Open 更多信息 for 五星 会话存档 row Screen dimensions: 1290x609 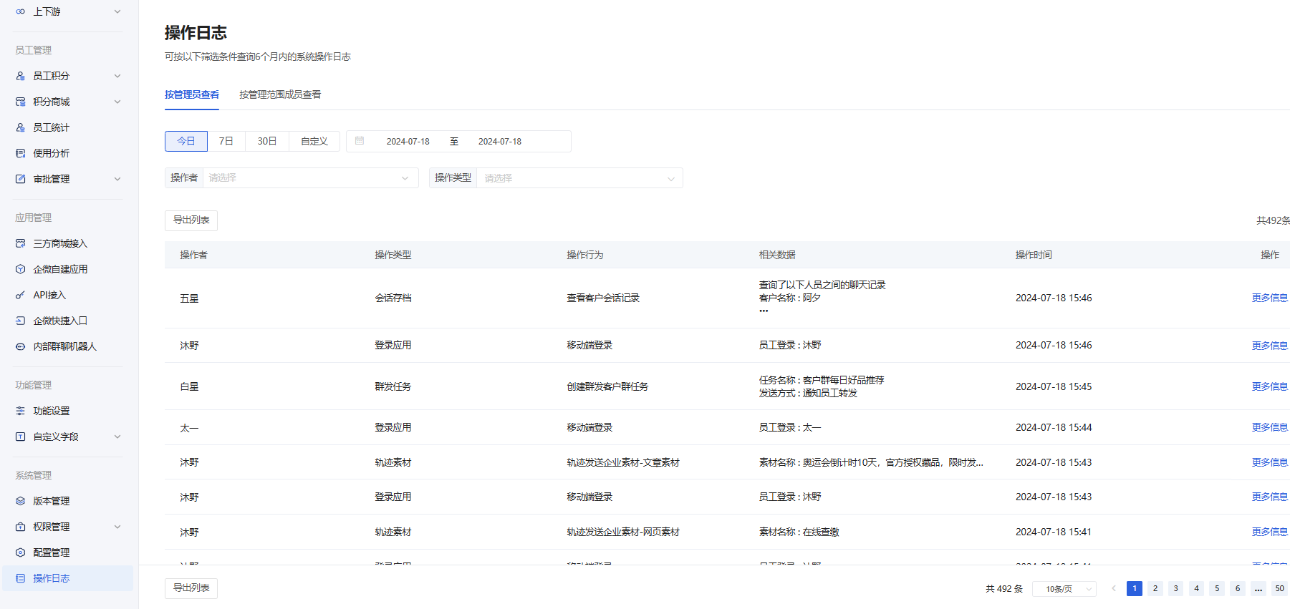1270,298
